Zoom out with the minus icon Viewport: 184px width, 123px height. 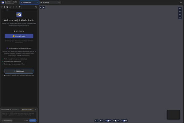(x=180, y=14)
